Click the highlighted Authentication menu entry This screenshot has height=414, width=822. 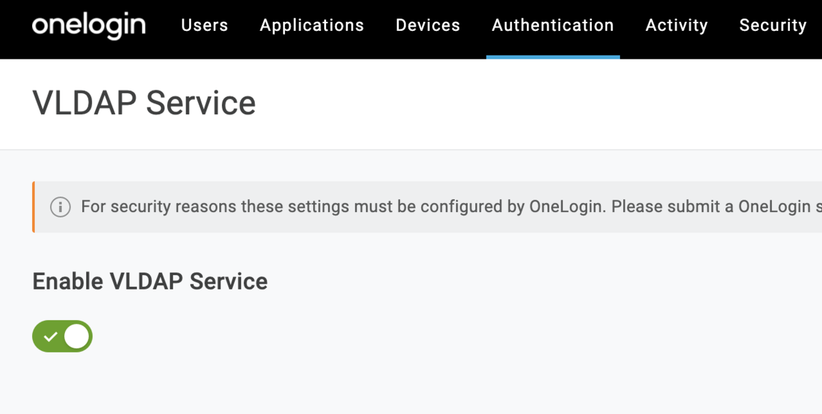pos(553,25)
